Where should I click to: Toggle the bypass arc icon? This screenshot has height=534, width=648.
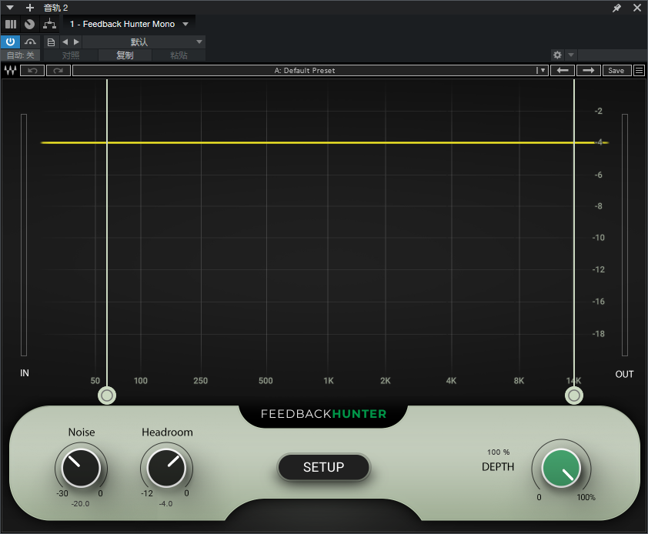coord(30,42)
